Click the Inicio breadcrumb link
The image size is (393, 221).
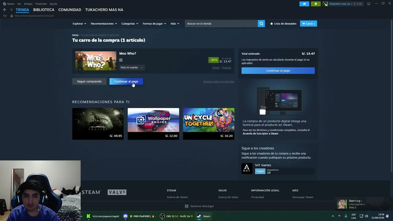75,35
